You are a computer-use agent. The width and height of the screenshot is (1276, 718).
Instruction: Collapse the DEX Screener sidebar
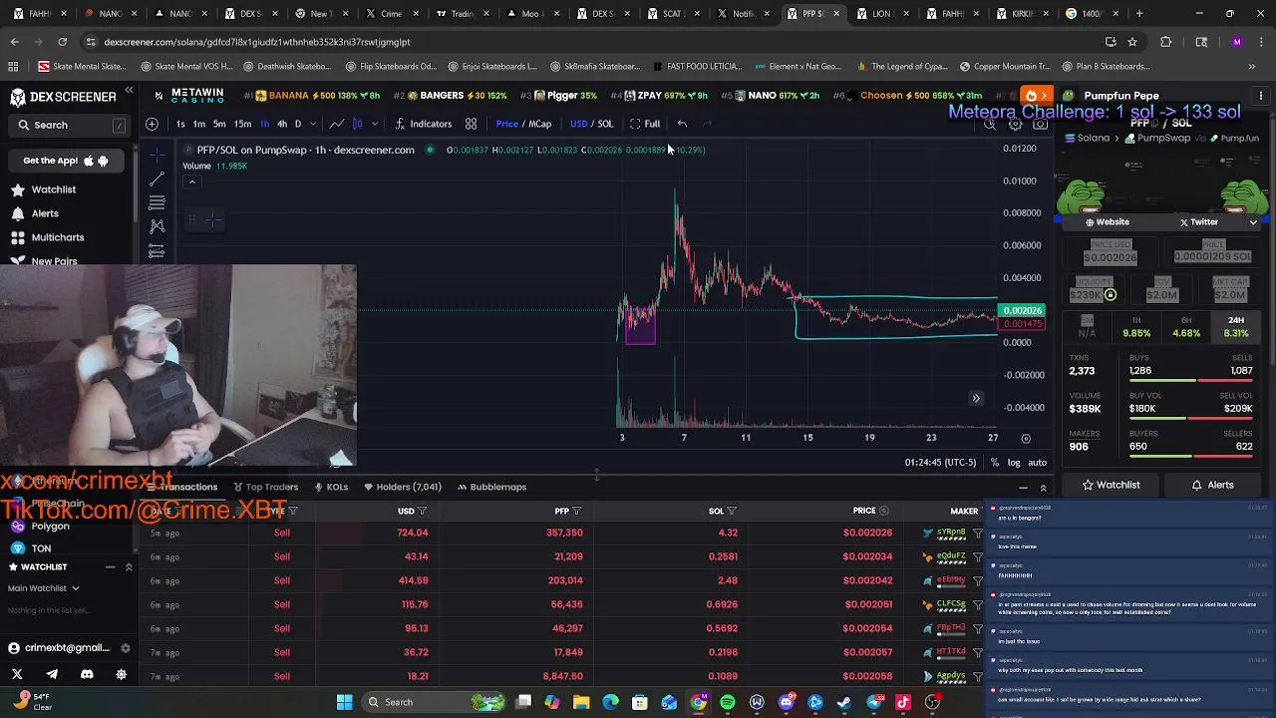[x=129, y=91]
